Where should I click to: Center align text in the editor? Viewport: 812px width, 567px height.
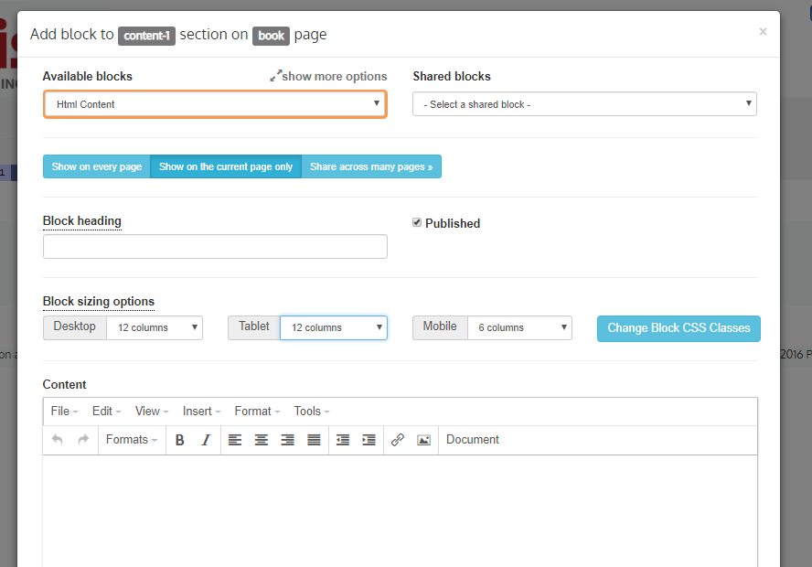coord(262,440)
